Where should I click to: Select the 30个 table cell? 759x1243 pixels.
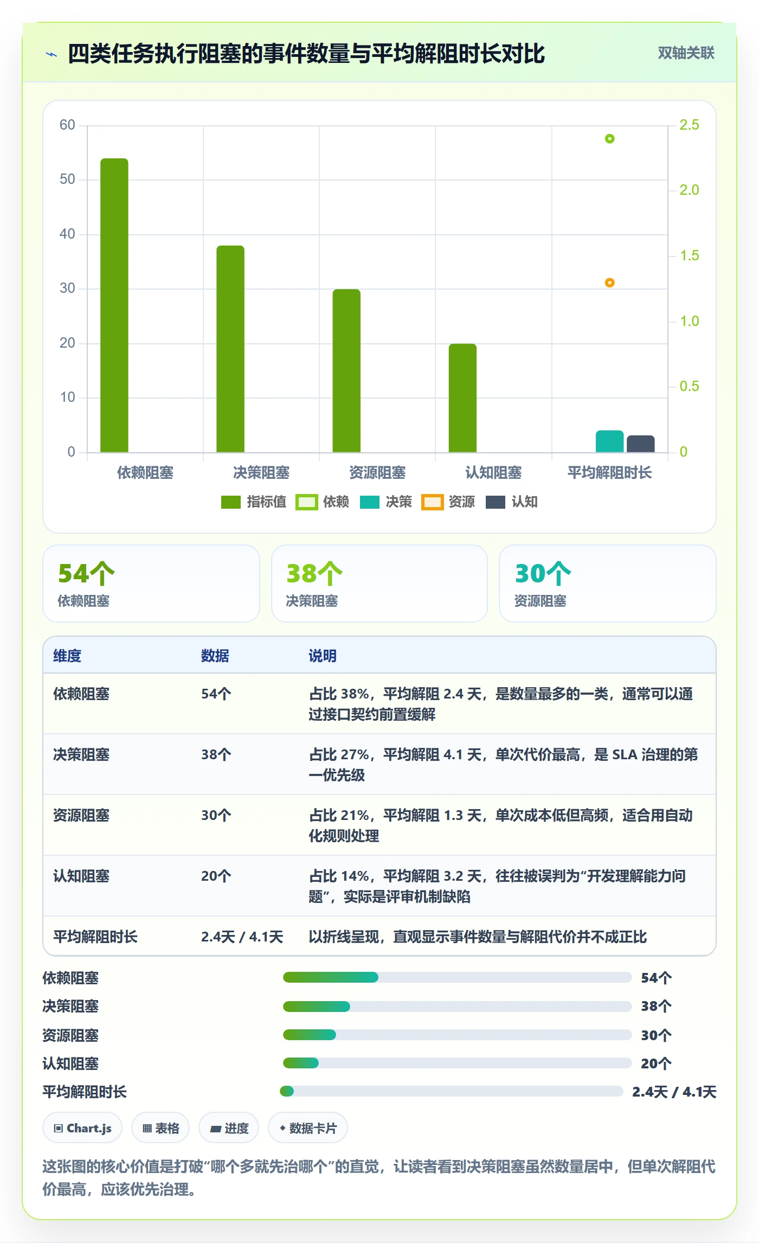[216, 816]
